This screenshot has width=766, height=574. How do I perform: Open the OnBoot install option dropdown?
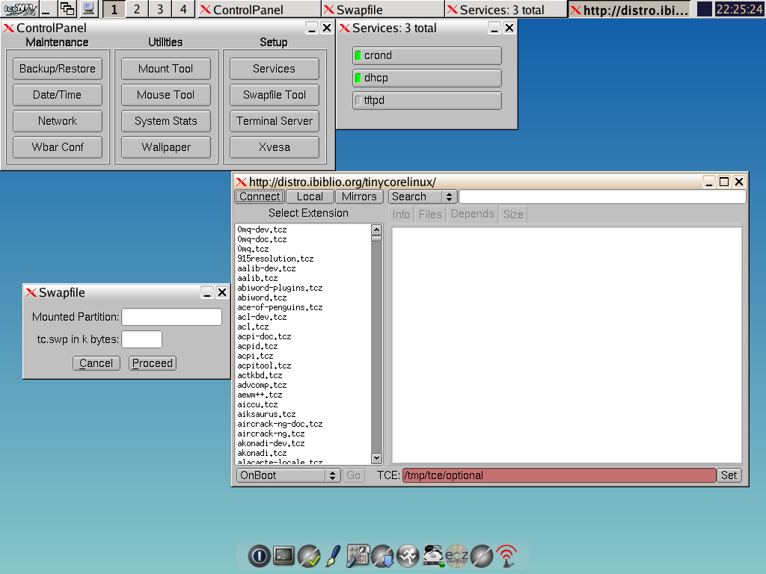[x=288, y=475]
